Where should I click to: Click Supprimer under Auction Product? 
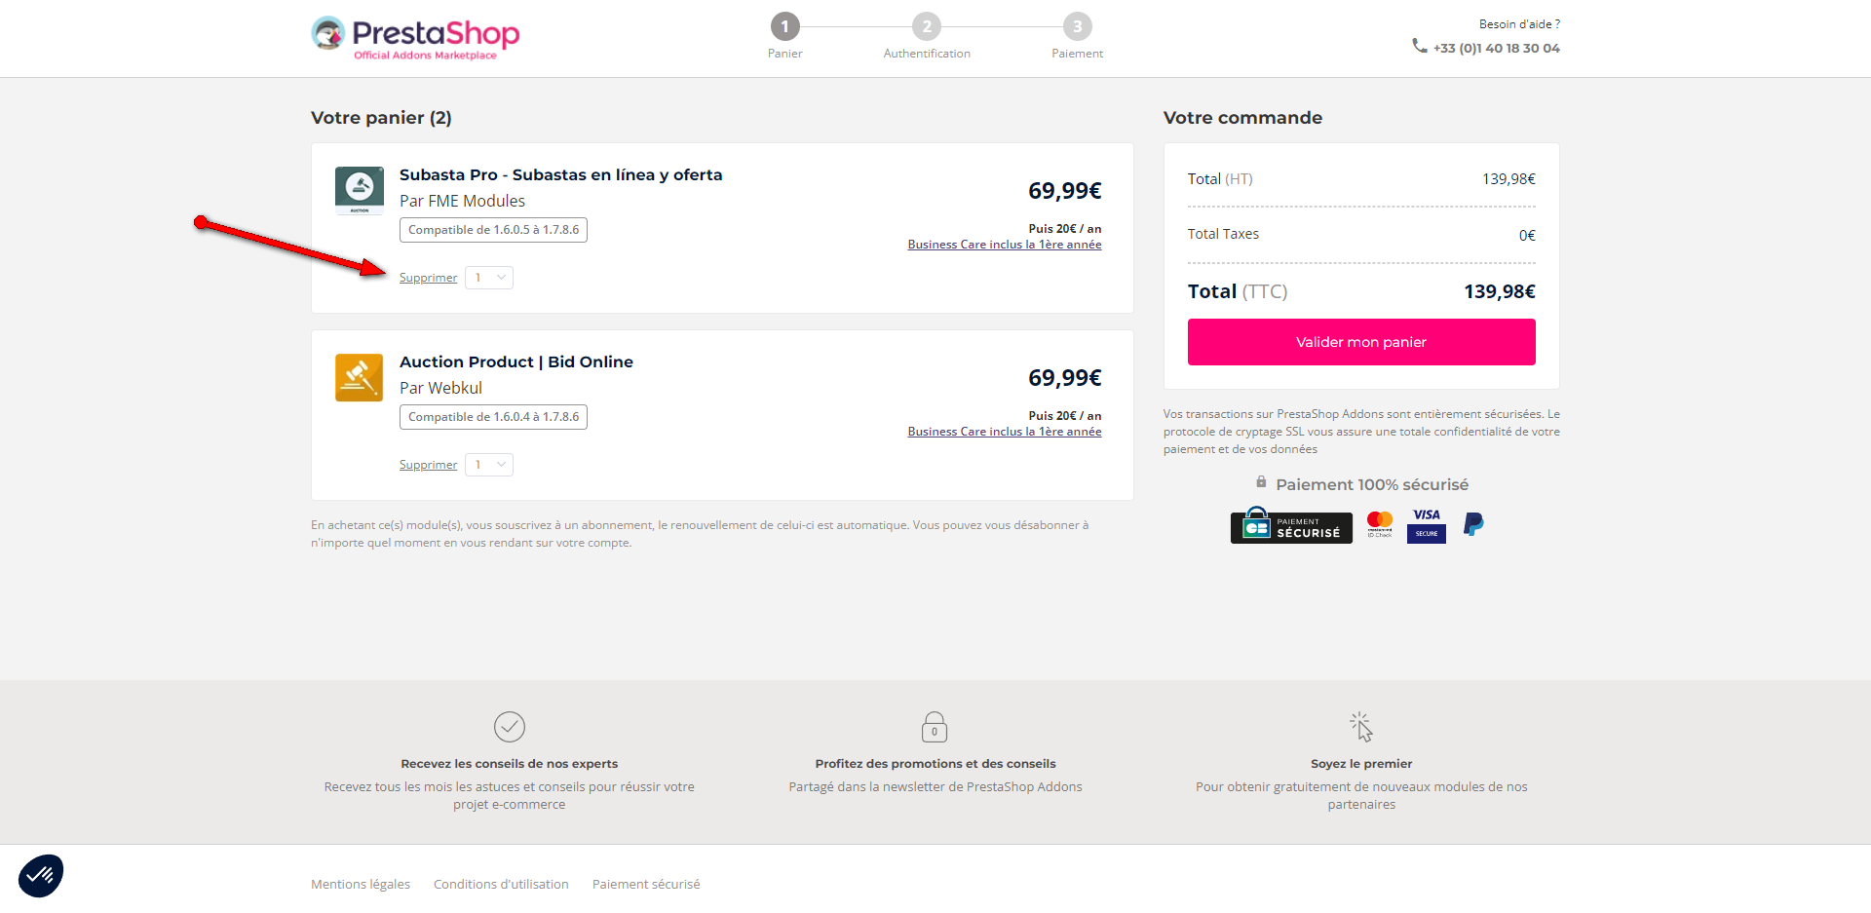[428, 465]
